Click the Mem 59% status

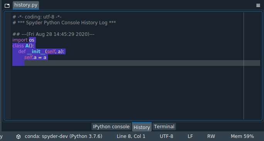242,136
